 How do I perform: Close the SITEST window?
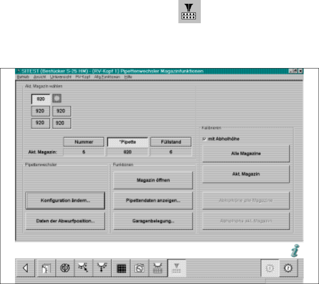click(300, 71)
